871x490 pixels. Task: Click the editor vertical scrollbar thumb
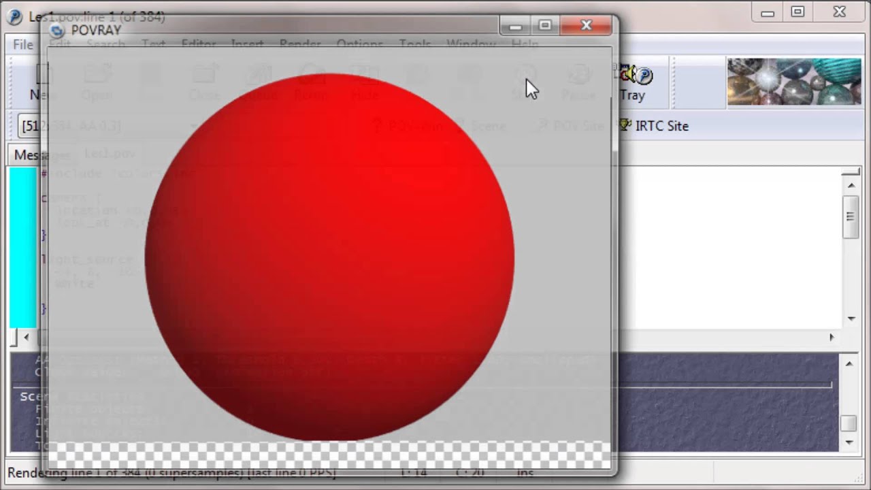[x=851, y=216]
